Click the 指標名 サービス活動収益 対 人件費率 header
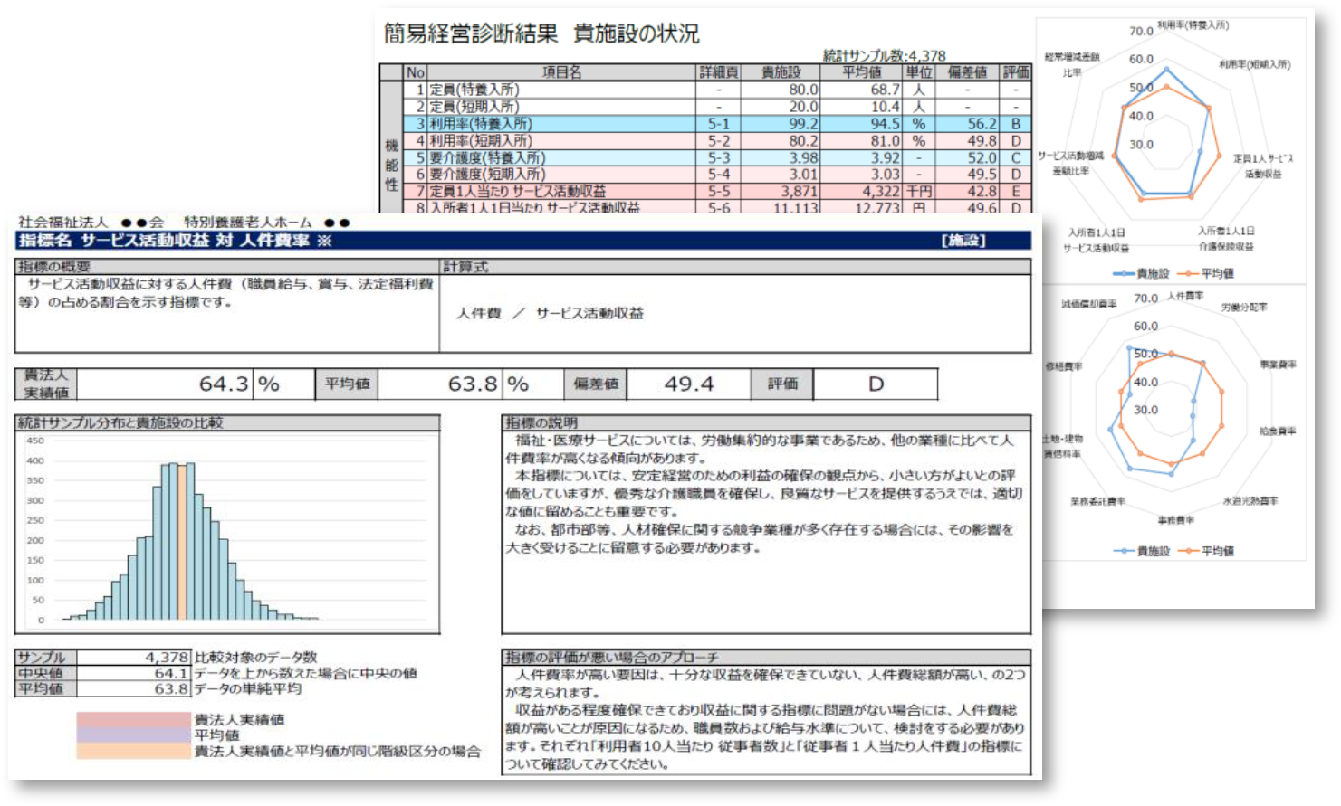This screenshot has height=806, width=1341. tap(175, 241)
